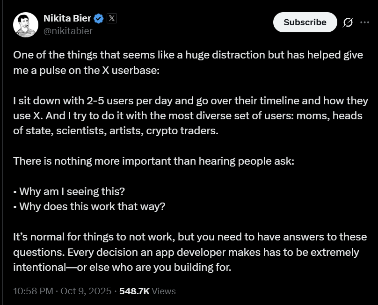Click the final paragraph about app developers

coord(187,252)
